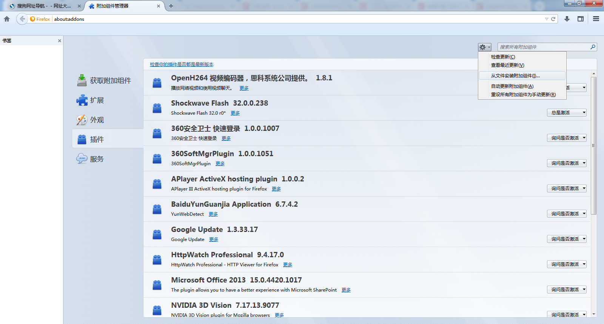Click 更多 link for Microsoft Office 2013

(x=346, y=290)
